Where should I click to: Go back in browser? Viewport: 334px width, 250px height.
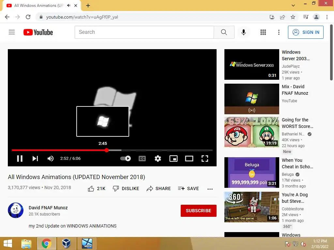pos(7,17)
